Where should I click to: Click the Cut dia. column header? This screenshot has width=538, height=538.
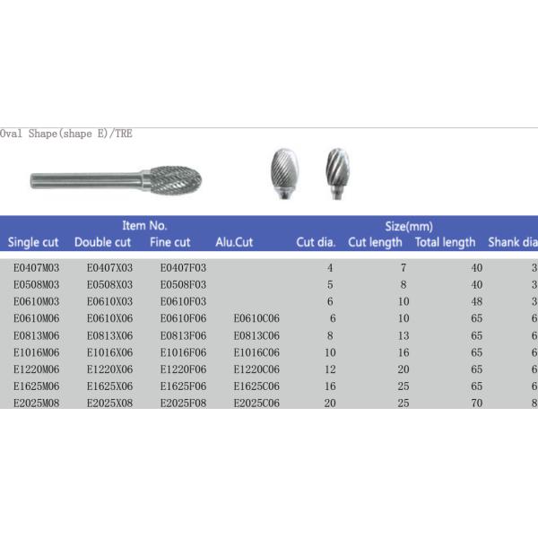click(316, 242)
